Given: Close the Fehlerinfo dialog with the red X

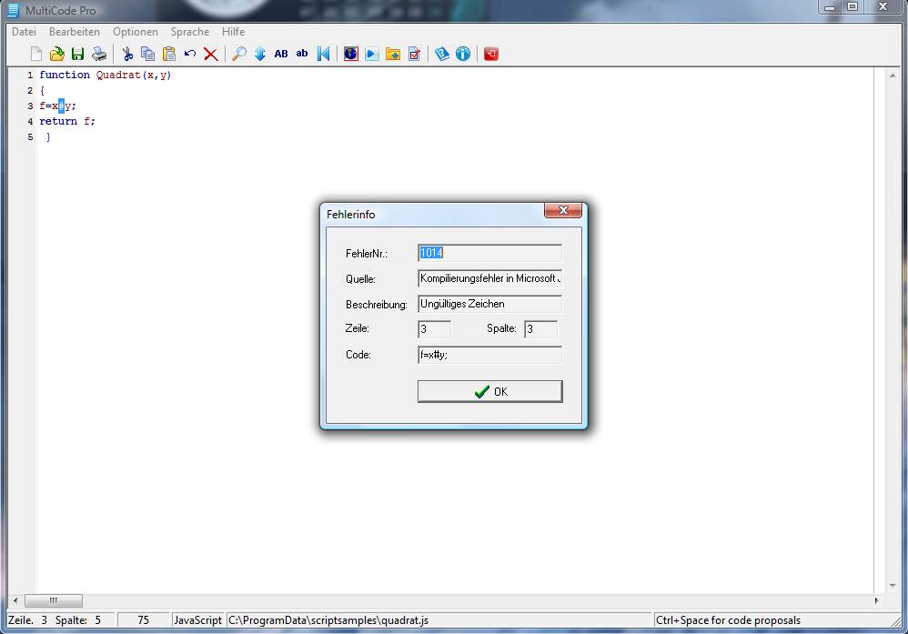Looking at the screenshot, I should pos(563,210).
